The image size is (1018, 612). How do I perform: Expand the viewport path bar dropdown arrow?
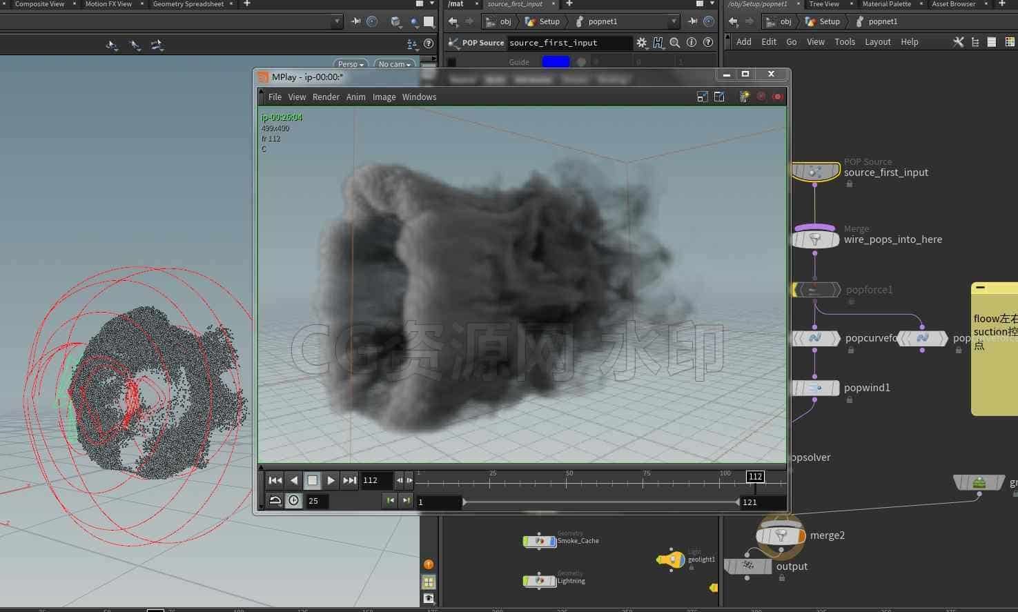(337, 21)
